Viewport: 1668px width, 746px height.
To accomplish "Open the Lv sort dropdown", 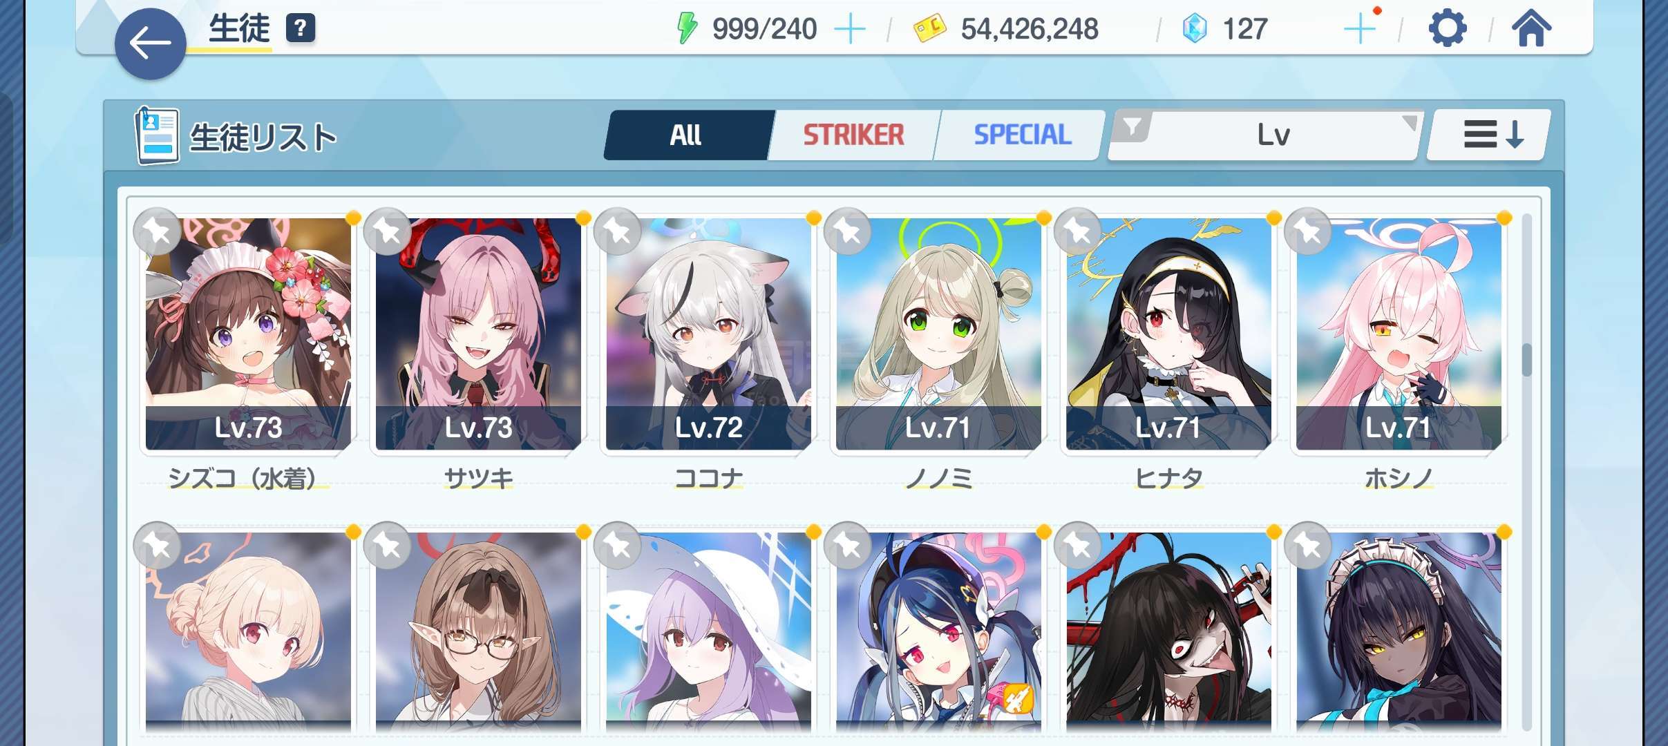I will tap(1273, 135).
